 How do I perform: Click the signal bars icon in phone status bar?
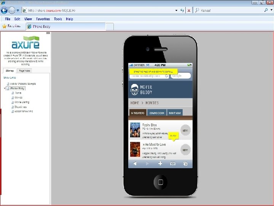(131, 65)
